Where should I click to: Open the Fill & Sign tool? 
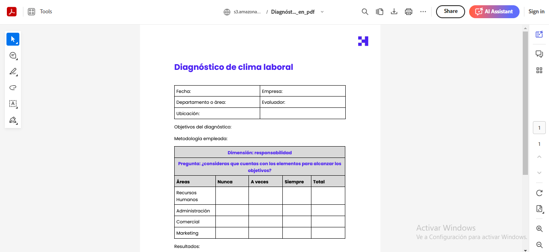click(x=13, y=120)
